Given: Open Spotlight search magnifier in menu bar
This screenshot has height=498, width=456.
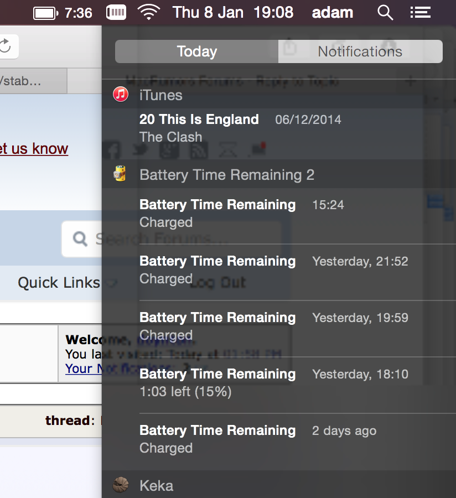Looking at the screenshot, I should point(385,13).
